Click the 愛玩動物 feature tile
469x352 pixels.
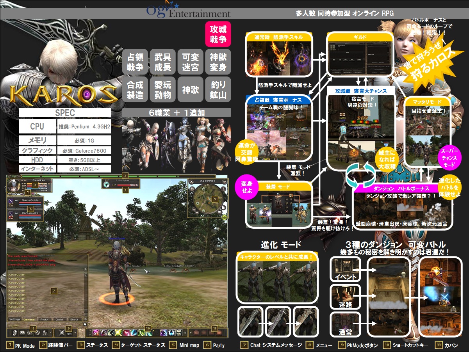(x=162, y=89)
